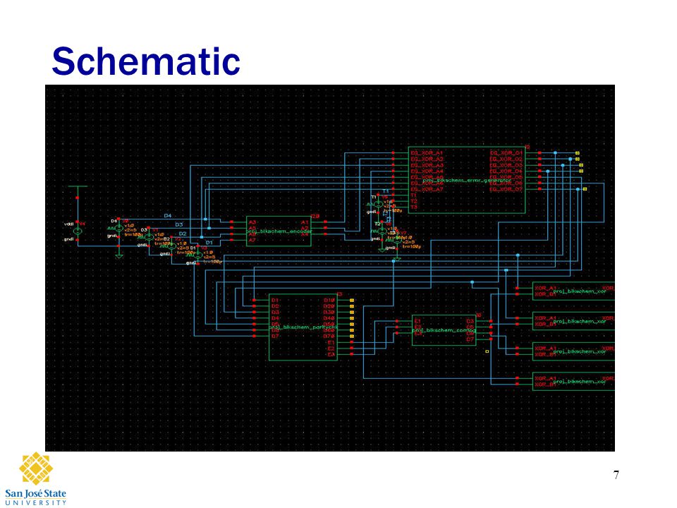This screenshot has width=677, height=508.
Task: Click the blue D4 wire label
Action: click(x=168, y=216)
